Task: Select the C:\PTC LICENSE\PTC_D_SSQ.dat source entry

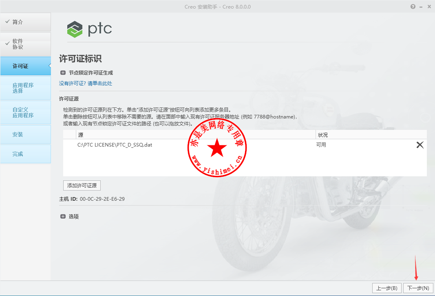Action: [x=115, y=145]
